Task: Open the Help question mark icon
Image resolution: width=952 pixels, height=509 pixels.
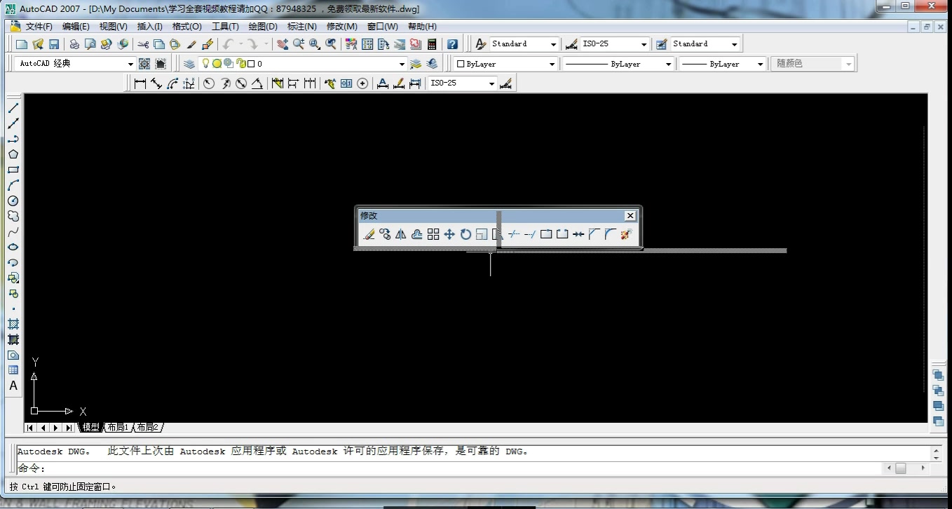Action: coord(453,44)
